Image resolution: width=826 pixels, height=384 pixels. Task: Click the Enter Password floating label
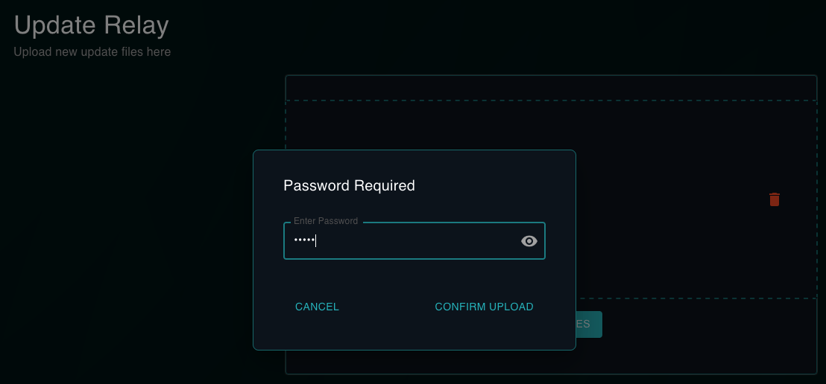(x=326, y=221)
